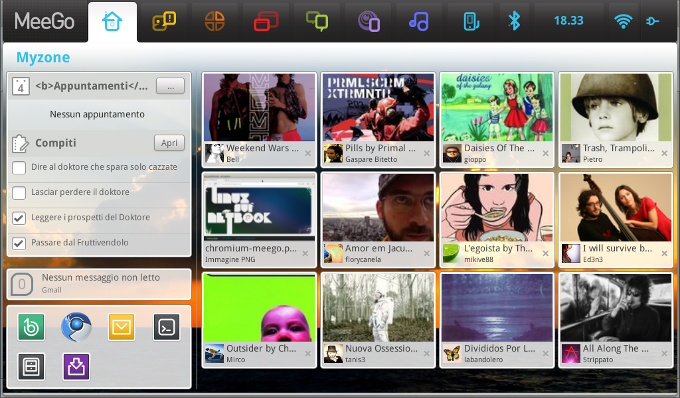Image resolution: width=680 pixels, height=398 pixels.
Task: Click the power plug battery icon
Action: [x=653, y=21]
